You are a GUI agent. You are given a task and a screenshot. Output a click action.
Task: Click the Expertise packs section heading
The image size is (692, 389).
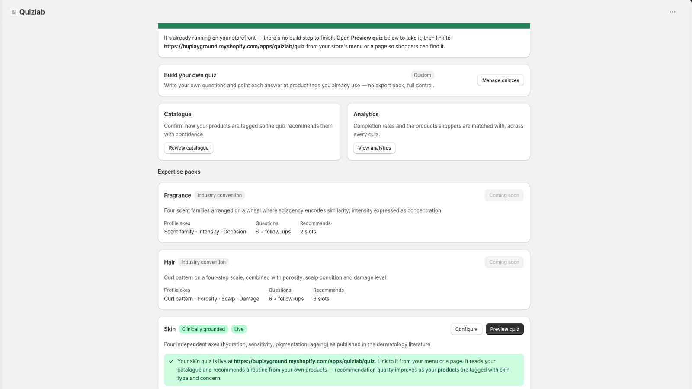(179, 172)
